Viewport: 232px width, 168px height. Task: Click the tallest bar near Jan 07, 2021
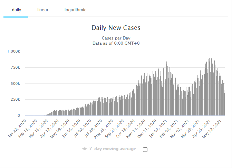point(167,89)
